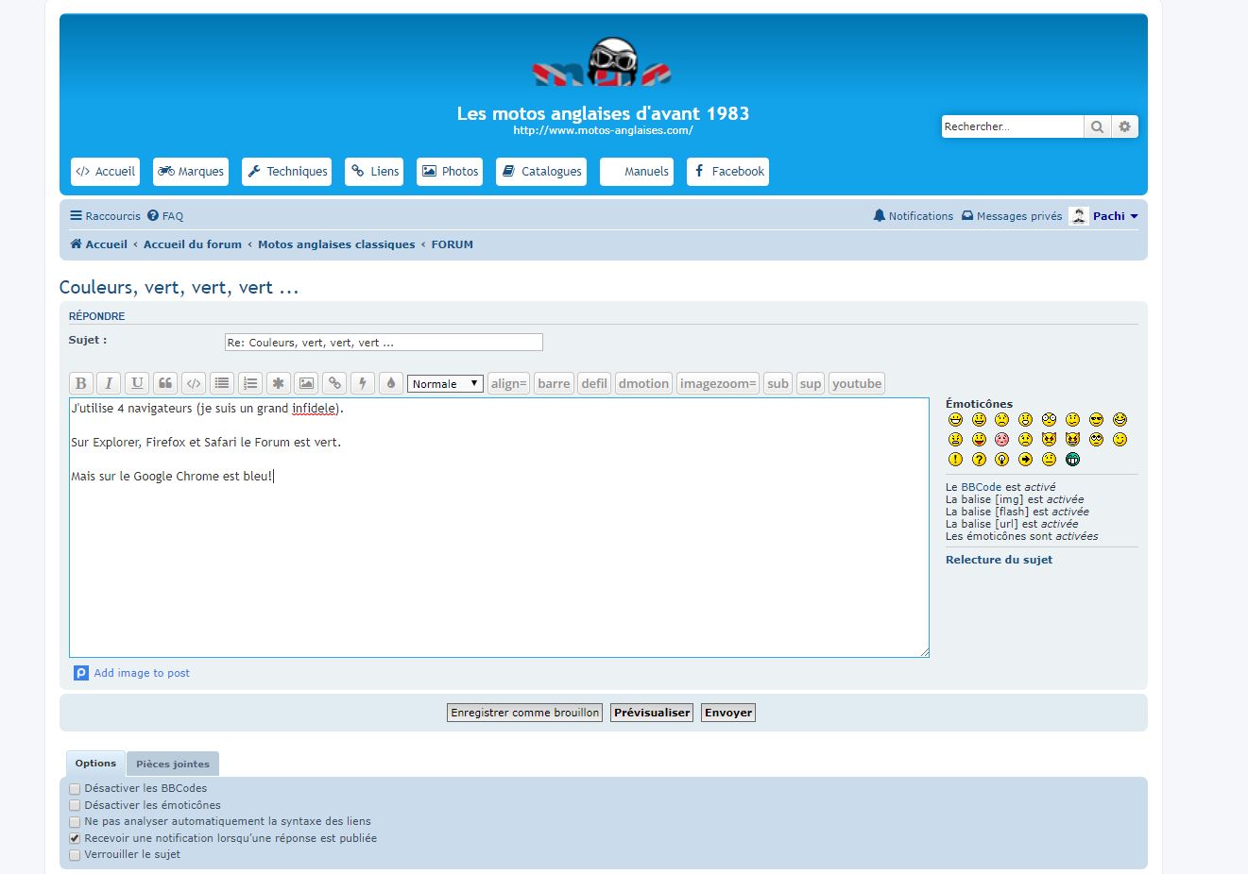Open the Photos navigation button
Screen dimensions: 1248x874
coord(450,172)
